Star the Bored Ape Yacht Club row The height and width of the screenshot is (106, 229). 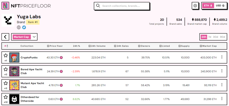(x=6, y=69)
